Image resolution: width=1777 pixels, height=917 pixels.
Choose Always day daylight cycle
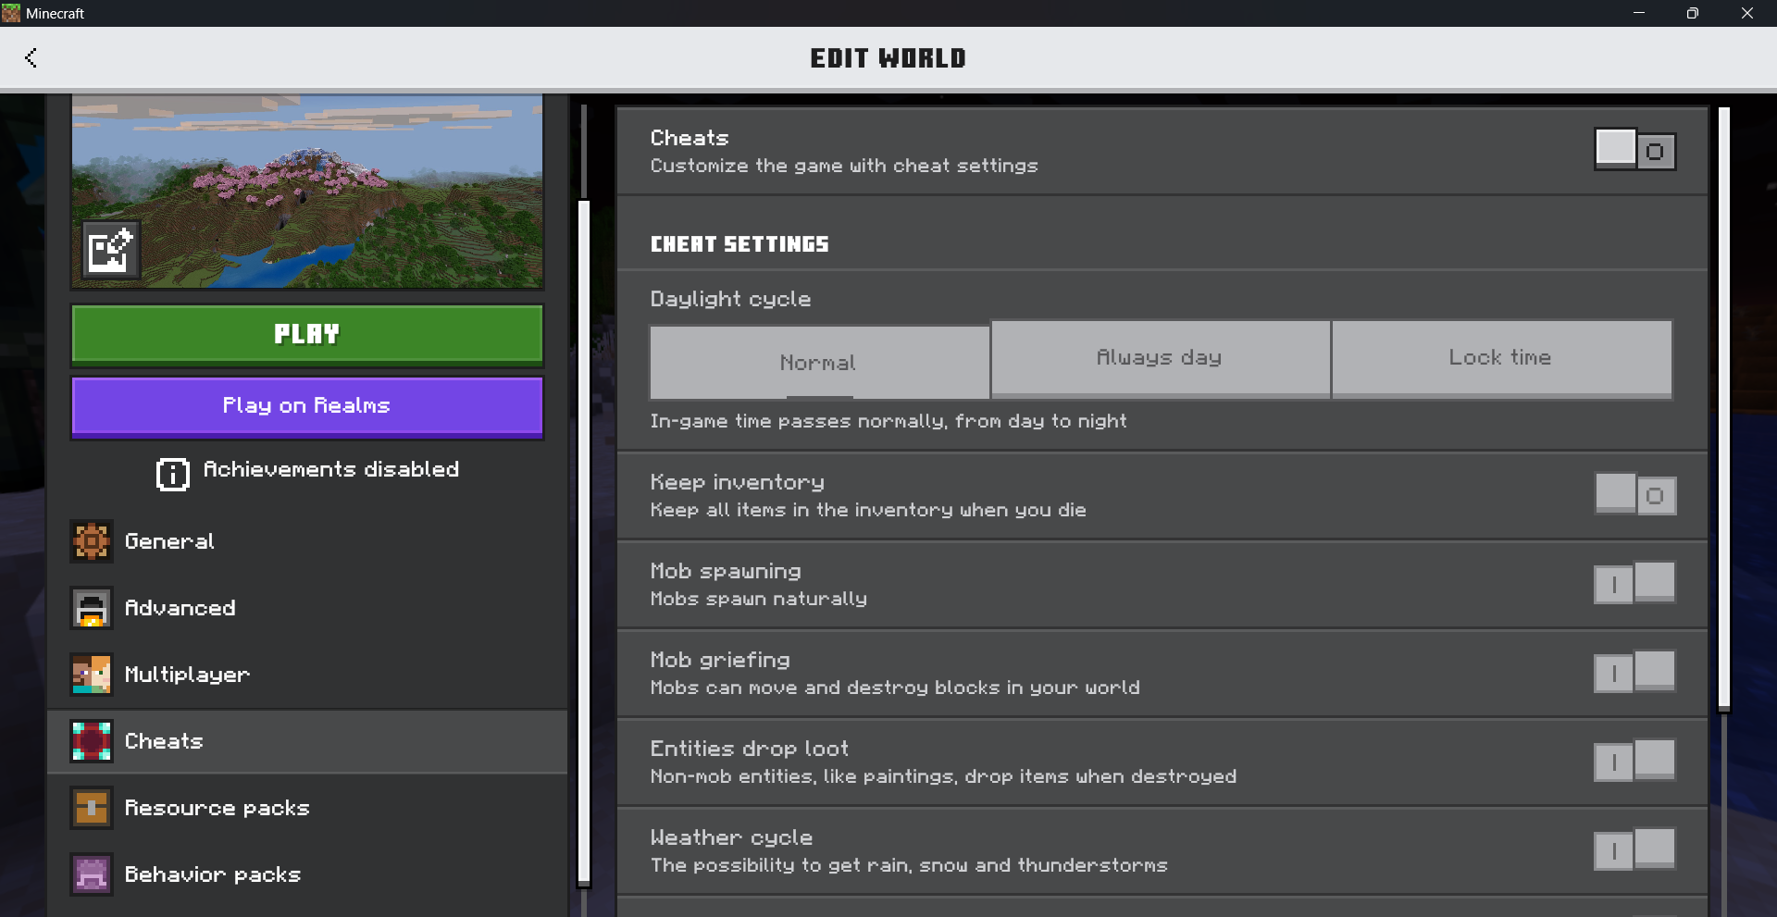1161,358
